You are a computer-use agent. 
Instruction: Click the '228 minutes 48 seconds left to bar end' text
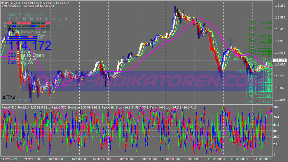(x=28, y=6)
